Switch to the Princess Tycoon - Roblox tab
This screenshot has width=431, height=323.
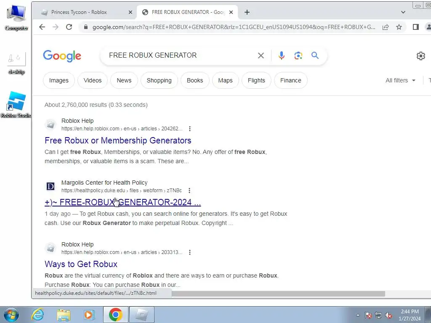pos(86,12)
